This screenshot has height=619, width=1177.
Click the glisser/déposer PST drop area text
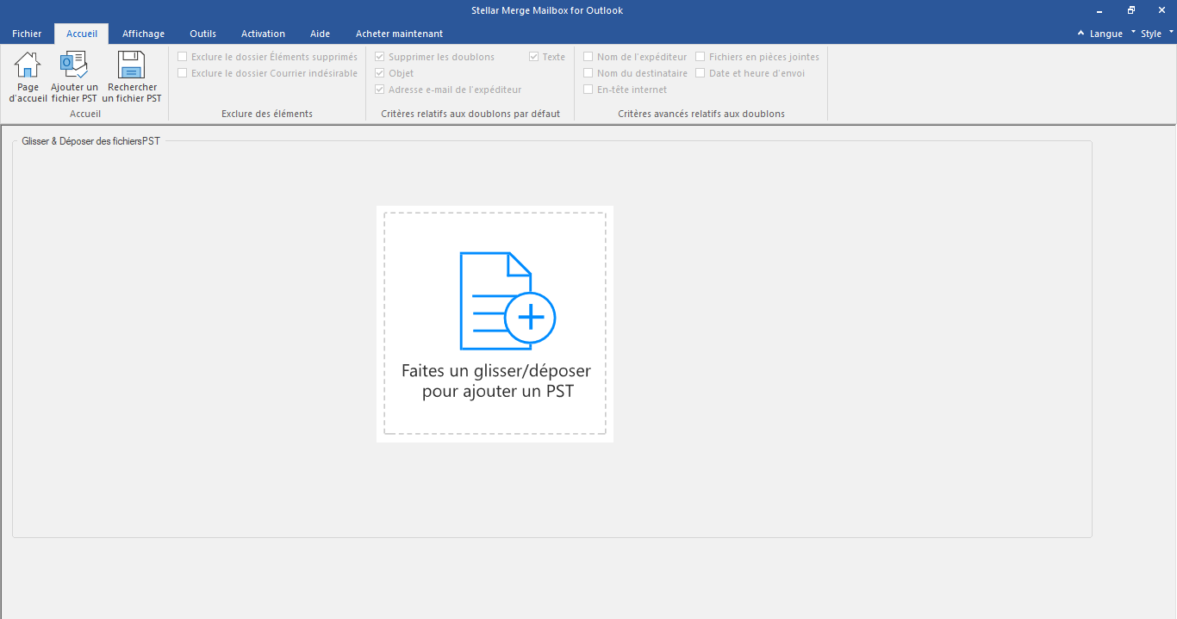496,381
